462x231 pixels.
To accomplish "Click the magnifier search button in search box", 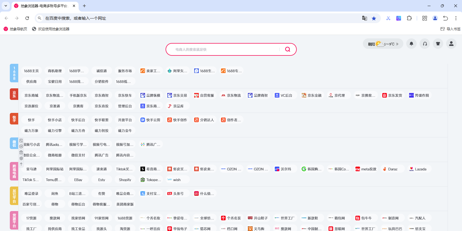I will pyautogui.click(x=287, y=49).
